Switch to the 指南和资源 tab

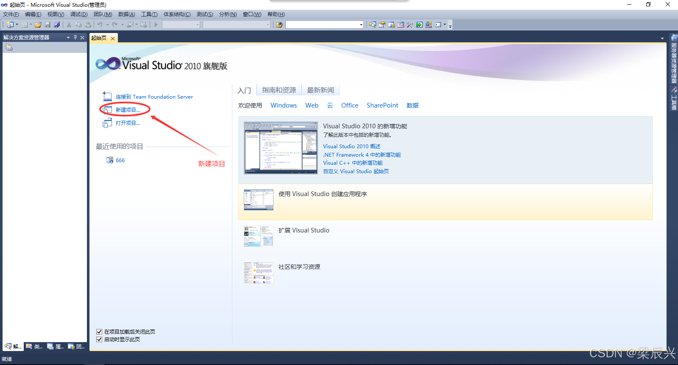pyautogui.click(x=279, y=90)
